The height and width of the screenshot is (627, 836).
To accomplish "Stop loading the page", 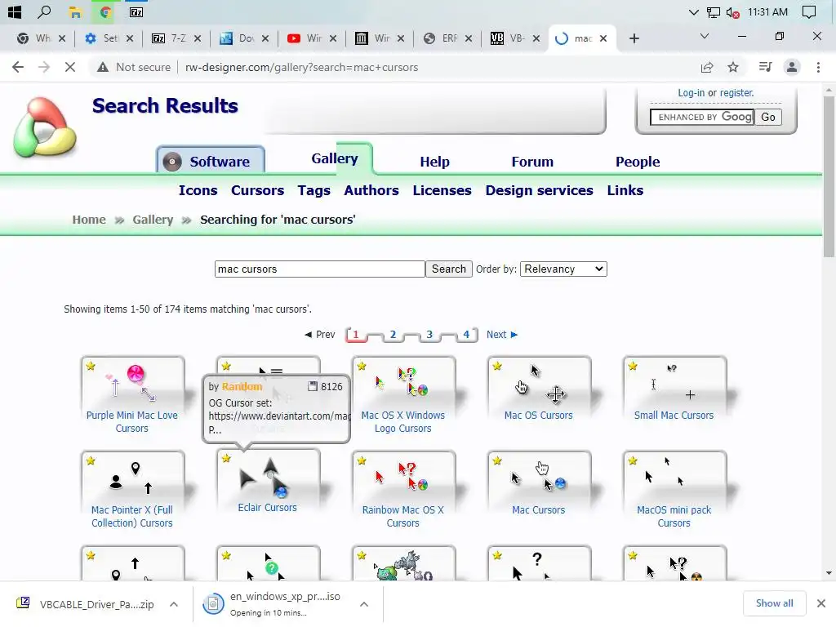I will click(70, 67).
